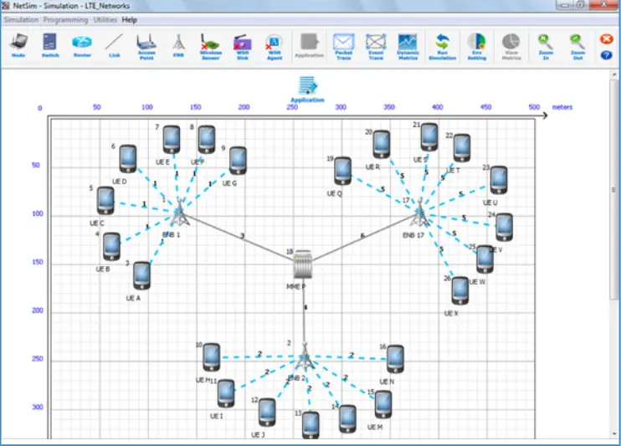Open Dynamic Metrics settings

(408, 44)
